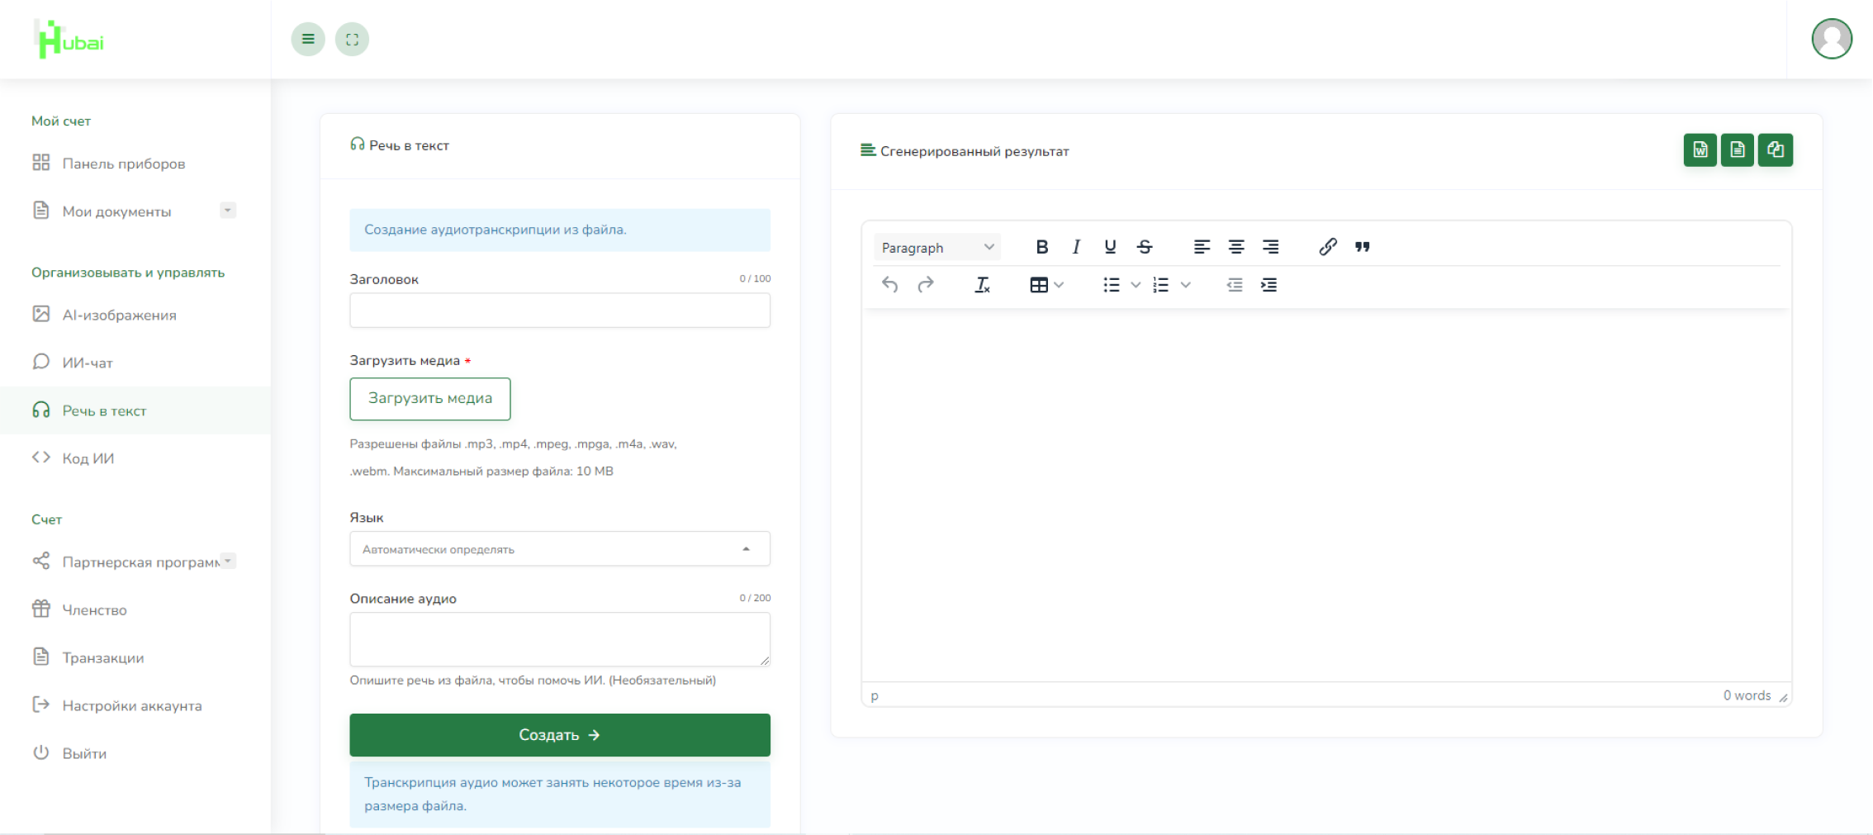Image resolution: width=1873 pixels, height=835 pixels.
Task: Click the Создать button
Action: pyautogui.click(x=560, y=735)
